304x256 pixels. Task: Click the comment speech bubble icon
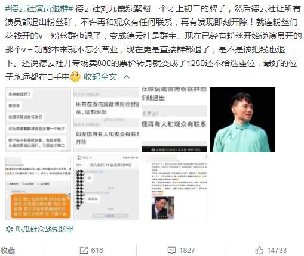tap(171, 251)
